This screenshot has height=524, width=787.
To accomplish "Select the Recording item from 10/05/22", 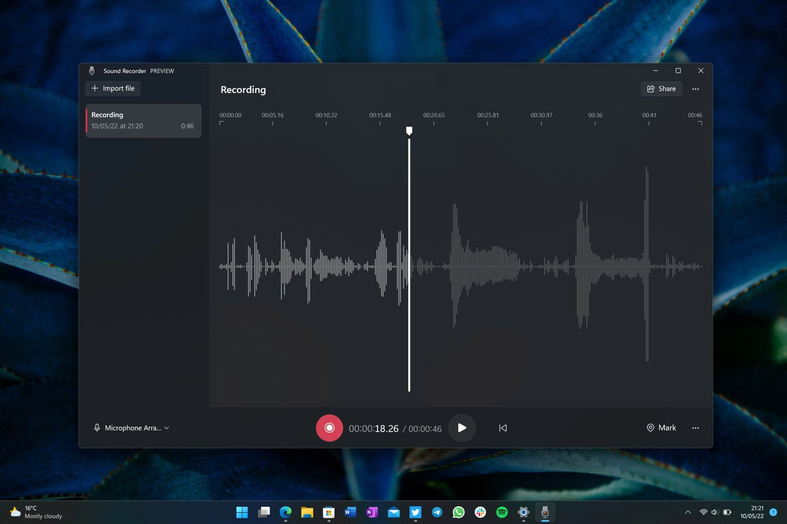I will (x=143, y=121).
